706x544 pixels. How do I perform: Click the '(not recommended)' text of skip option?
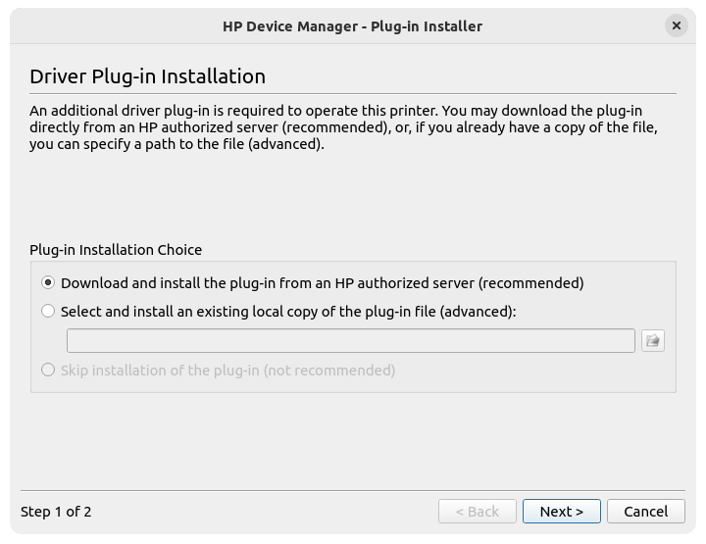pos(329,371)
